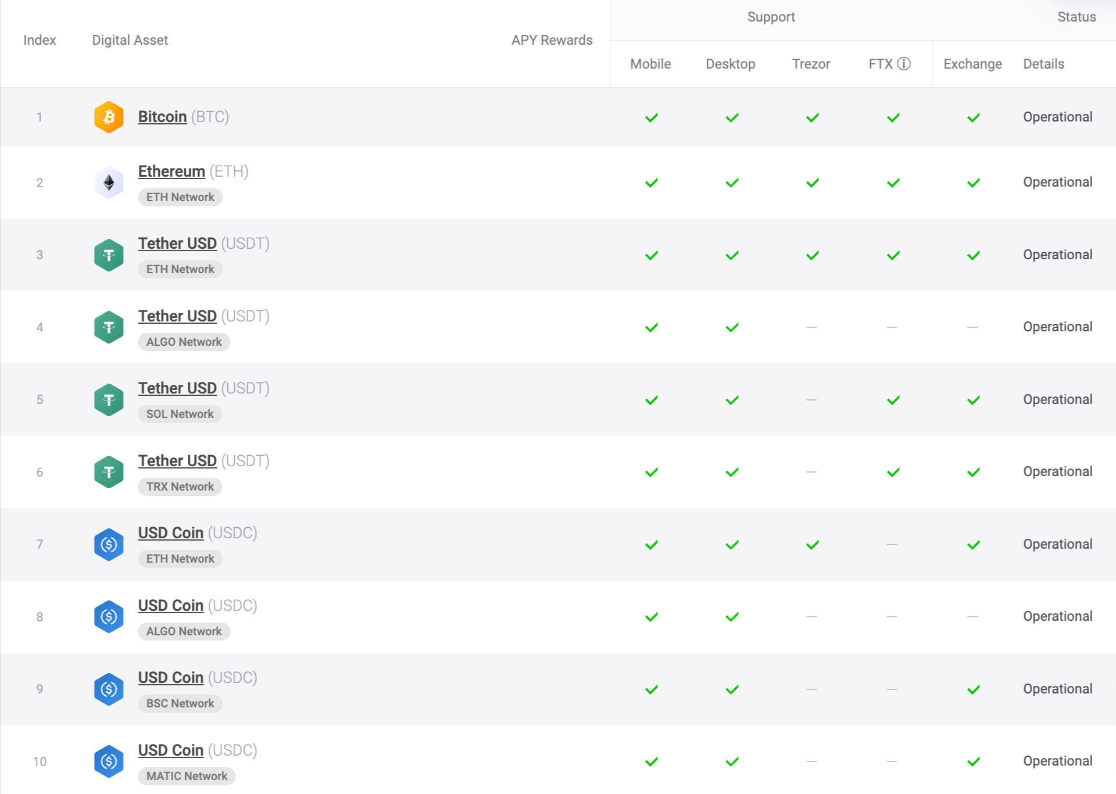Open the Ethereum asset link

click(x=171, y=171)
